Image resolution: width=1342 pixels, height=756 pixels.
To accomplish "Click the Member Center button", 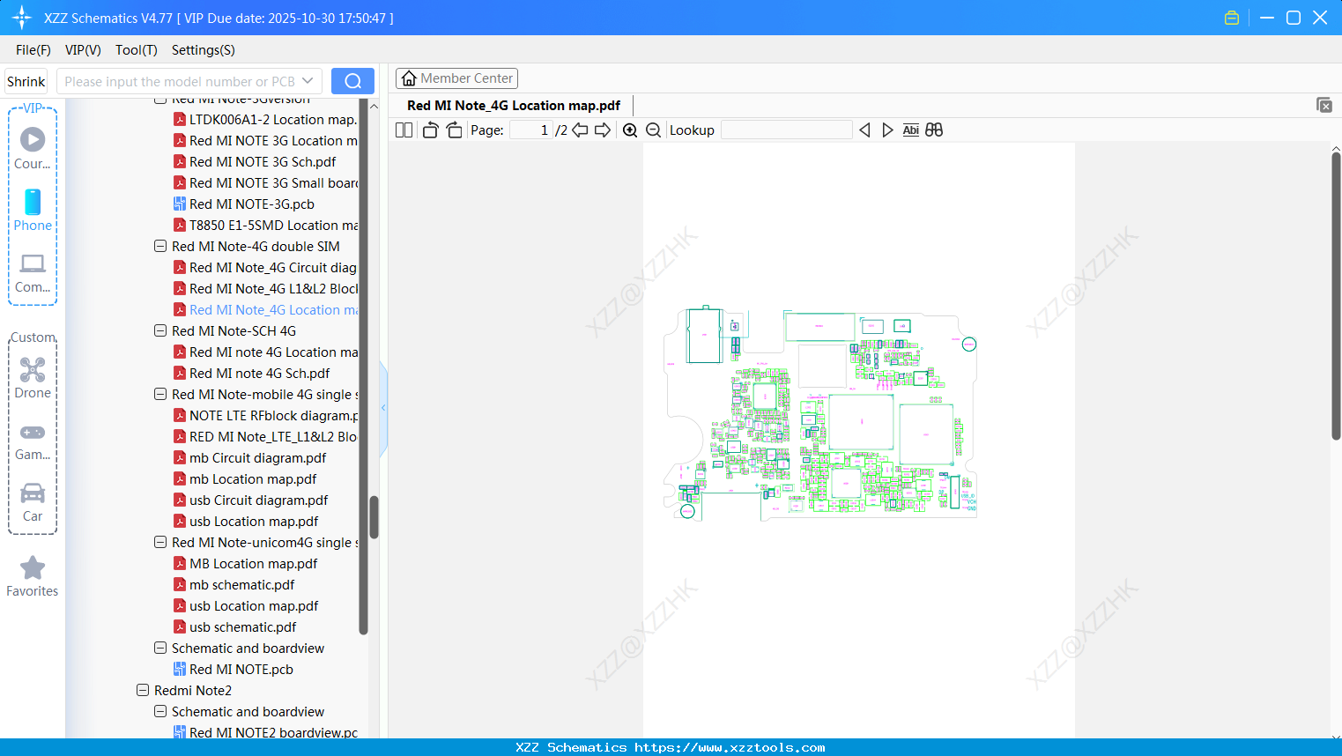I will [x=456, y=78].
